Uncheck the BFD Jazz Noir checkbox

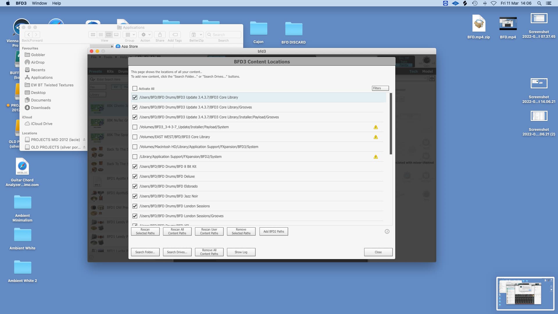coord(135,196)
